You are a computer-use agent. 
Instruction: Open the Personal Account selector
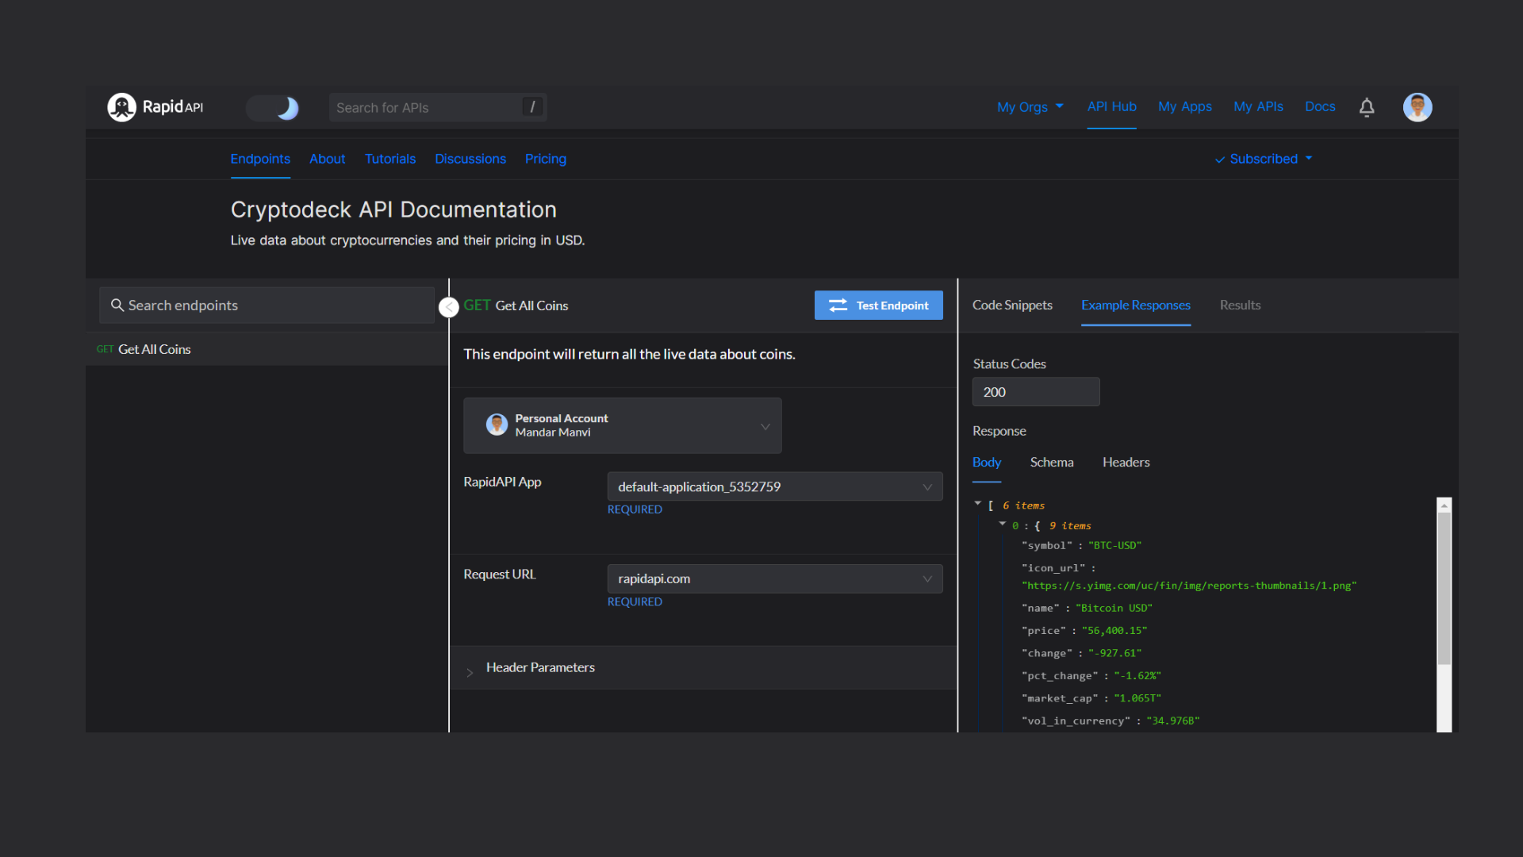[622, 425]
